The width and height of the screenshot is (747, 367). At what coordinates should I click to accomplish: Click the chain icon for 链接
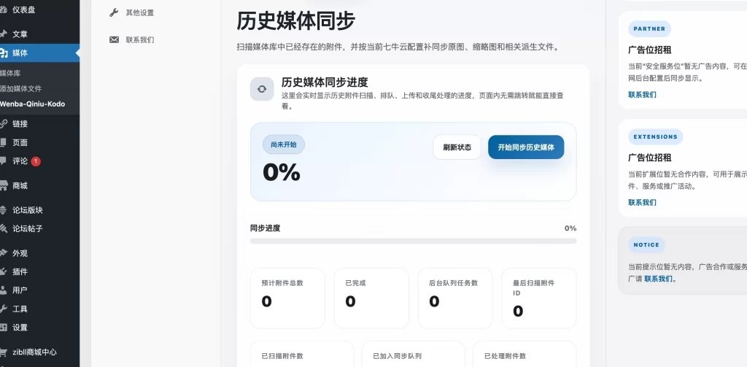pyautogui.click(x=4, y=124)
